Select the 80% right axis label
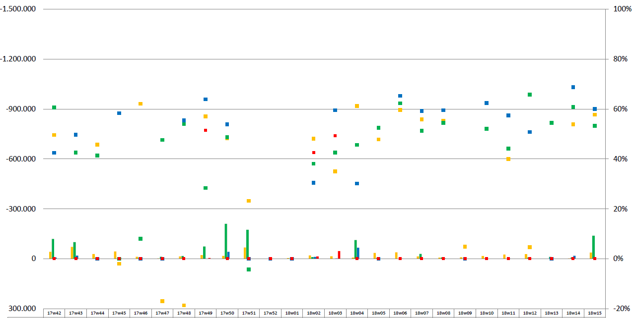The height and width of the screenshot is (318, 634). pyautogui.click(x=621, y=59)
